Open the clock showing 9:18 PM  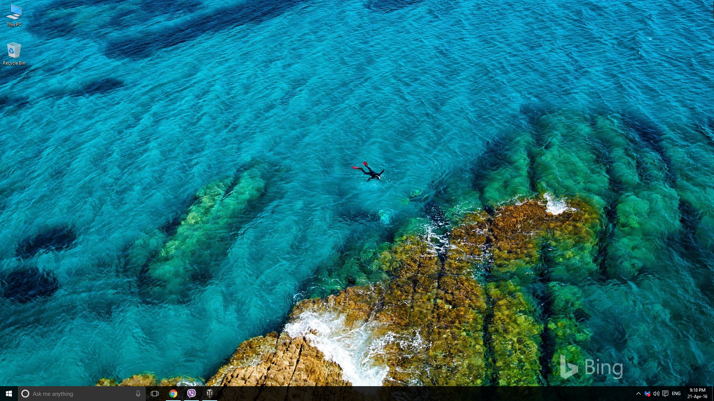[x=697, y=393]
